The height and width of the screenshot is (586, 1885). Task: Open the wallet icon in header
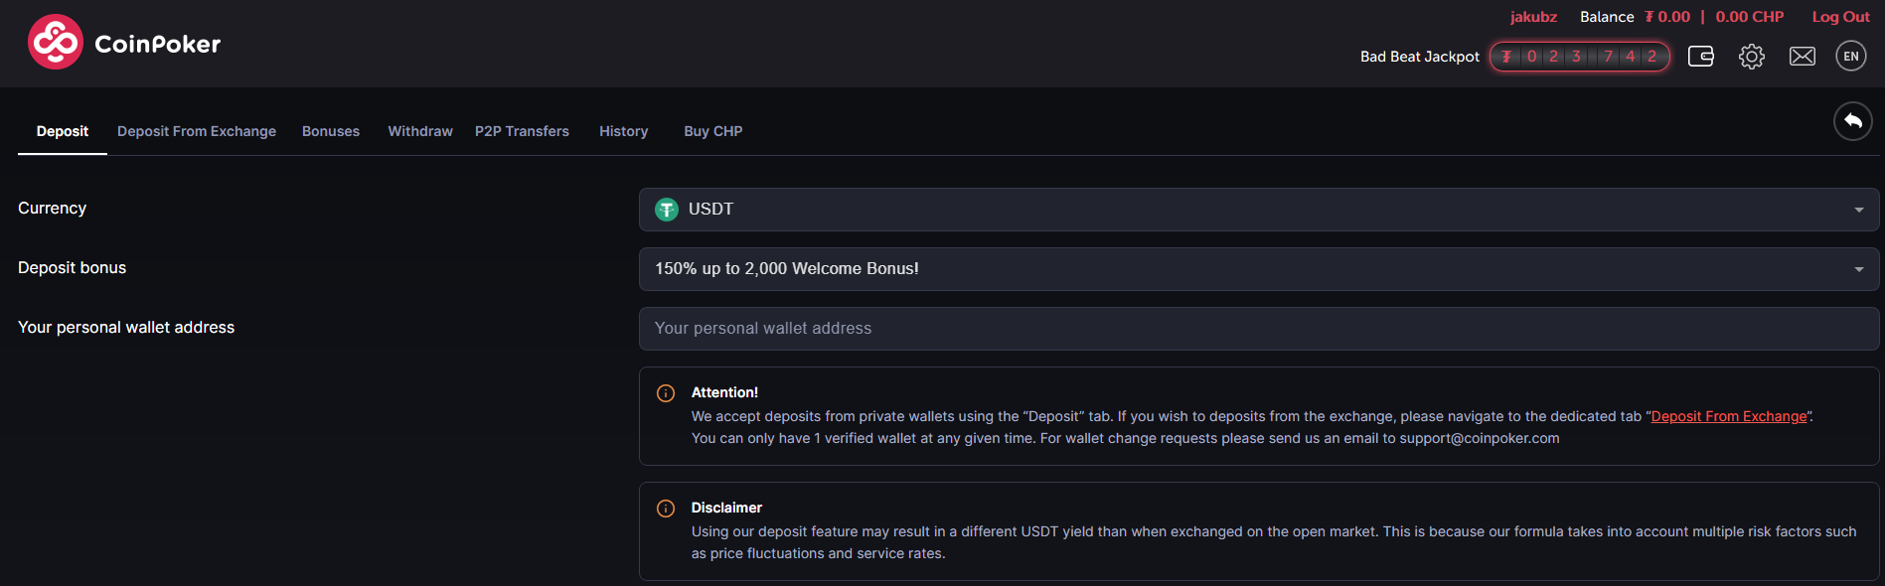tap(1701, 57)
